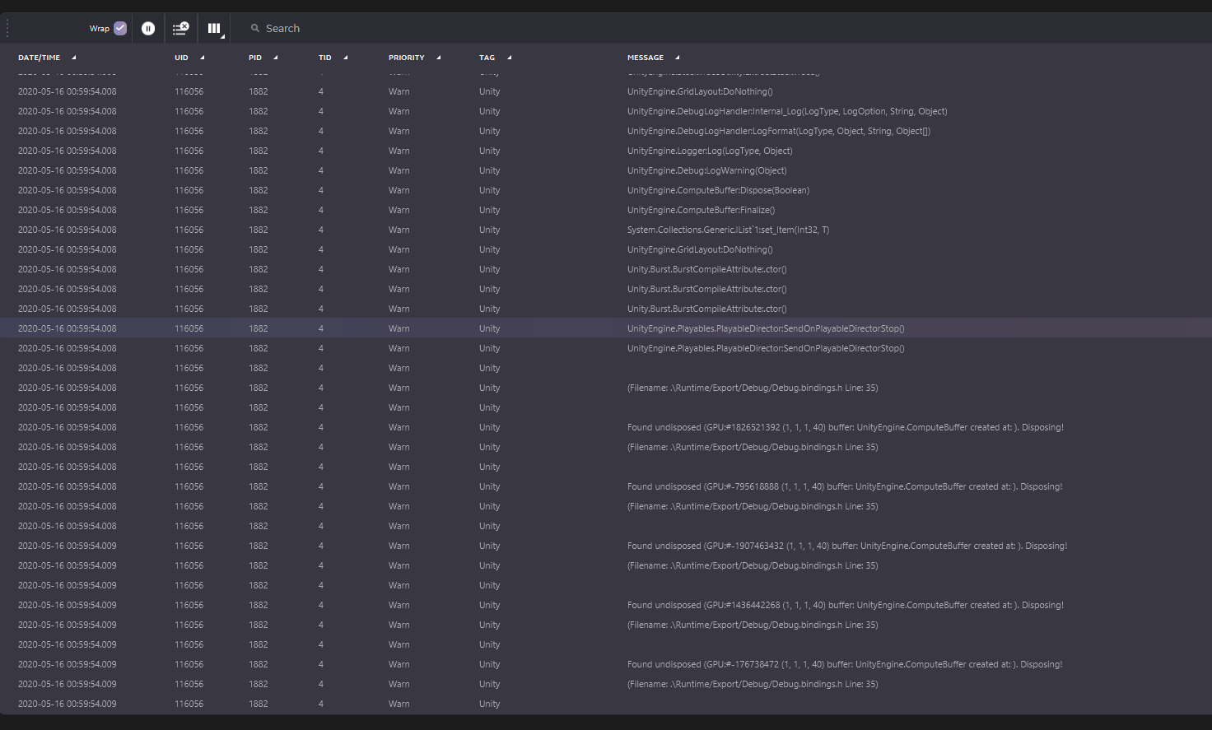
Task: Sort logs by the TAG header
Action: click(485, 58)
